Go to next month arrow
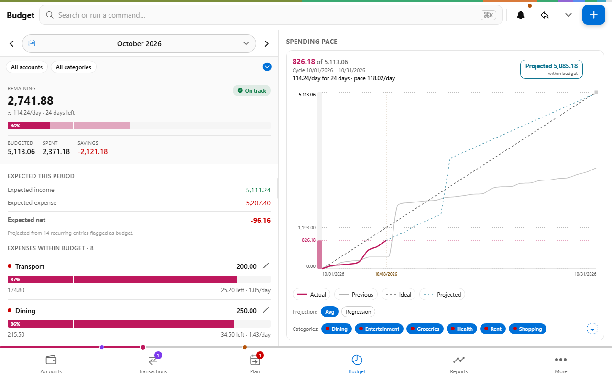This screenshot has height=382, width=612. tap(267, 43)
